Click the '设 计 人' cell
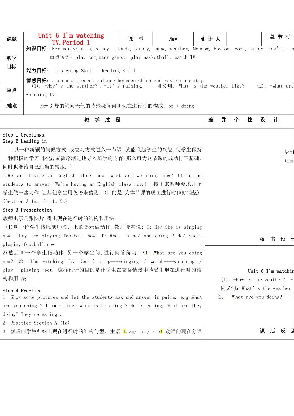The image size is (294, 416). click(x=210, y=39)
